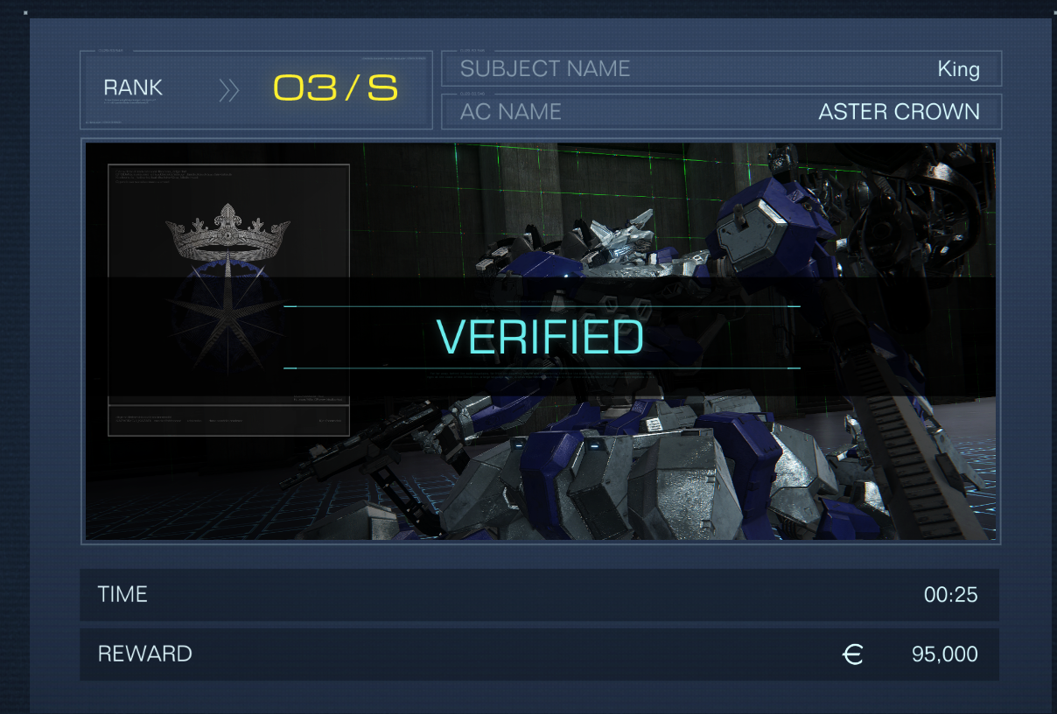Click the COAM currency symbol in REWARD row
Image resolution: width=1057 pixels, height=714 pixels.
(852, 654)
